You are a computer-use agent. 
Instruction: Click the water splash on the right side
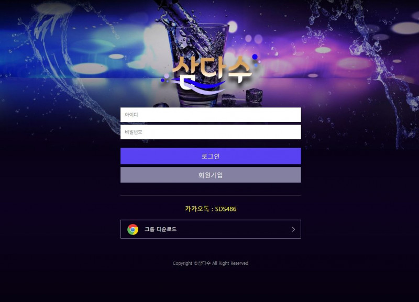coord(374,67)
